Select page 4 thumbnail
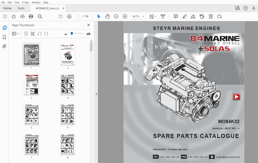 (68, 85)
